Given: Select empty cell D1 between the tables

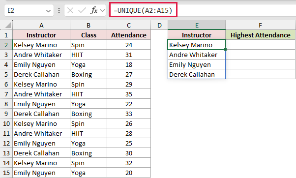Looking at the screenshot, I should click(x=159, y=35).
